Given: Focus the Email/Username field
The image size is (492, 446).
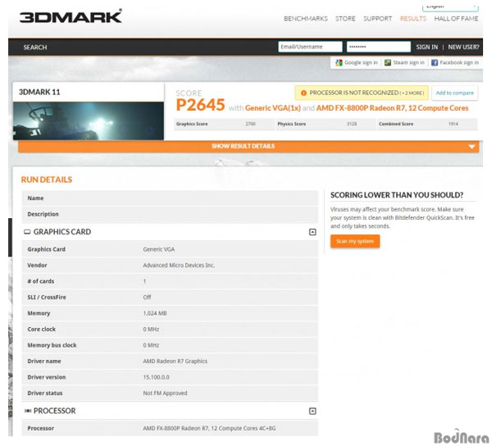Looking at the screenshot, I should tap(310, 47).
